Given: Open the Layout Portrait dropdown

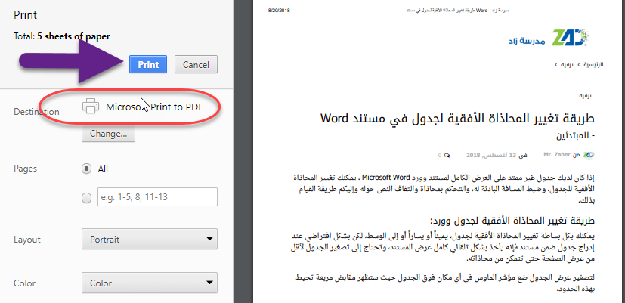Looking at the screenshot, I should 150,240.
